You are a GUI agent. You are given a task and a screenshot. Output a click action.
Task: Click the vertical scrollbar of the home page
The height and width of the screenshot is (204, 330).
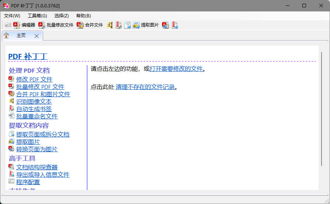coord(322,109)
